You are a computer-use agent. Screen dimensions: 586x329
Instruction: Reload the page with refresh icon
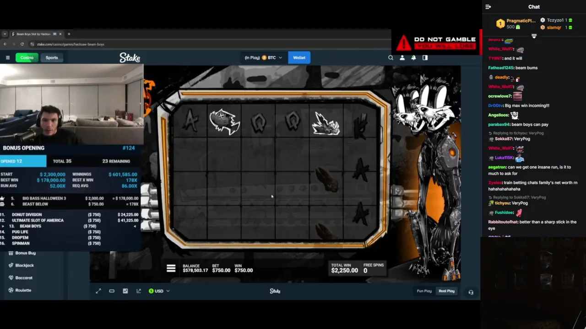click(22, 44)
